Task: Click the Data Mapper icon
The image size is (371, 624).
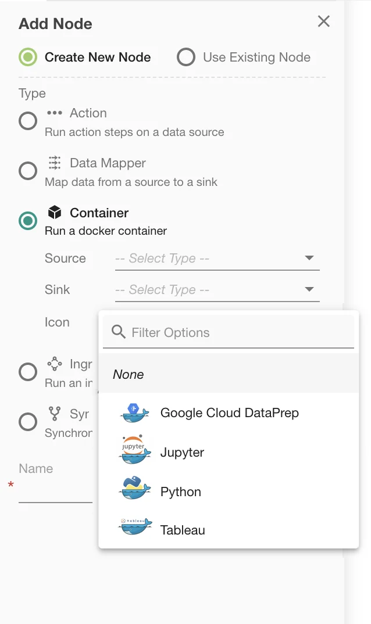Action: point(55,163)
